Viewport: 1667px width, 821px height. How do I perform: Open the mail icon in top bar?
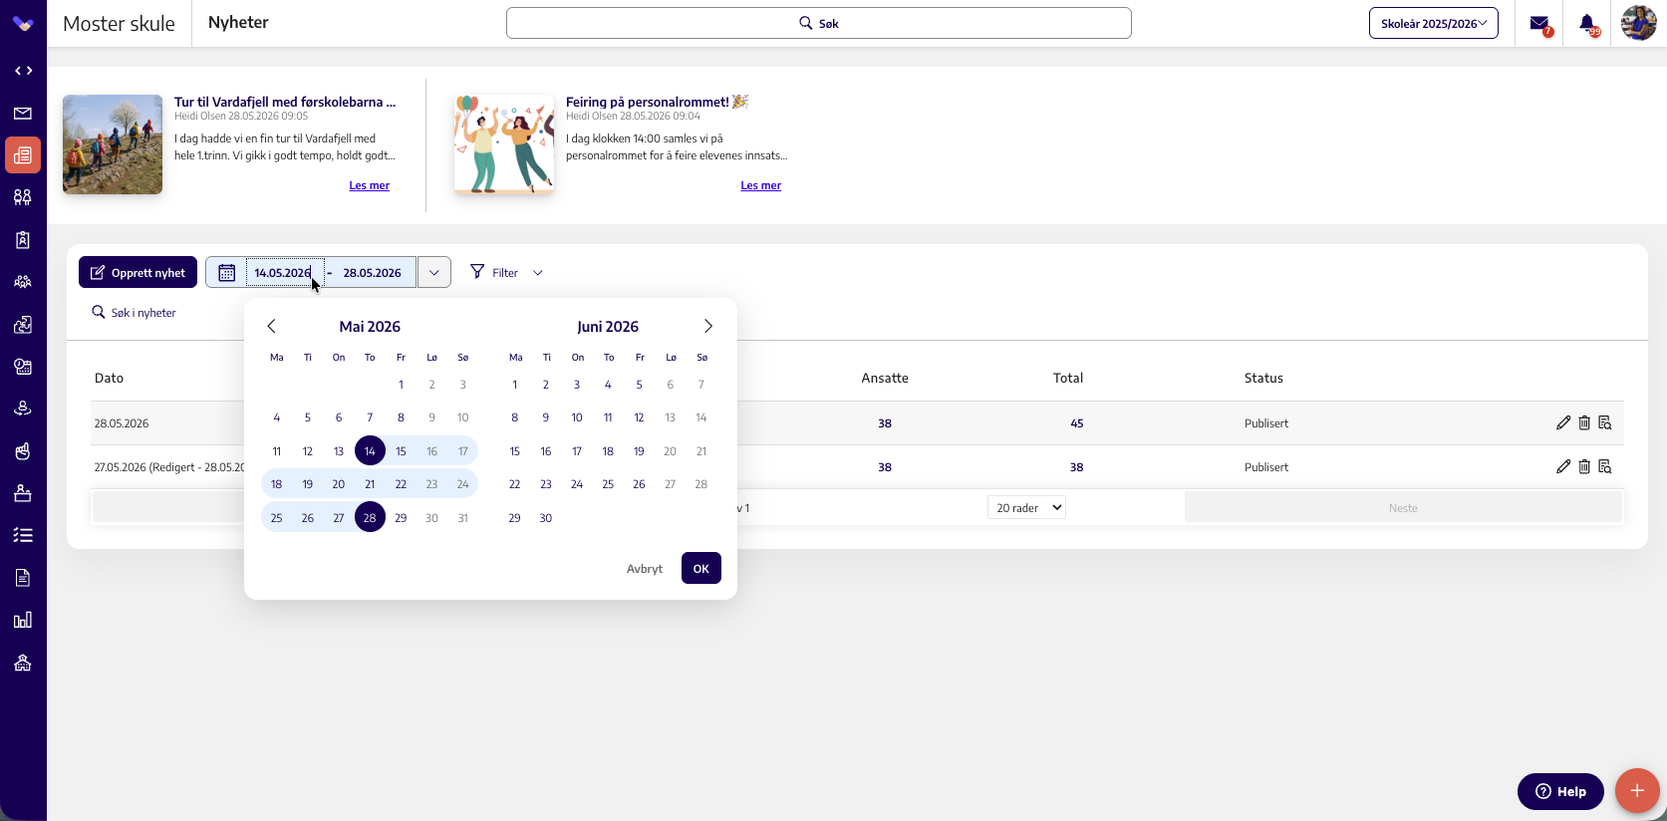(1539, 24)
